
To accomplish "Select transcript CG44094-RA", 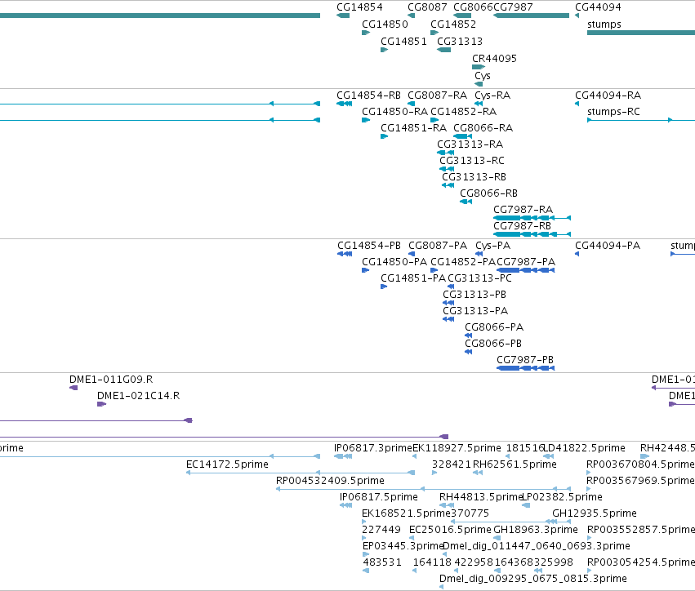I will [x=577, y=104].
